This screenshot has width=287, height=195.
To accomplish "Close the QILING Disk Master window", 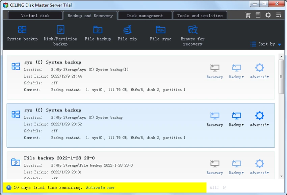I will point(277,4).
